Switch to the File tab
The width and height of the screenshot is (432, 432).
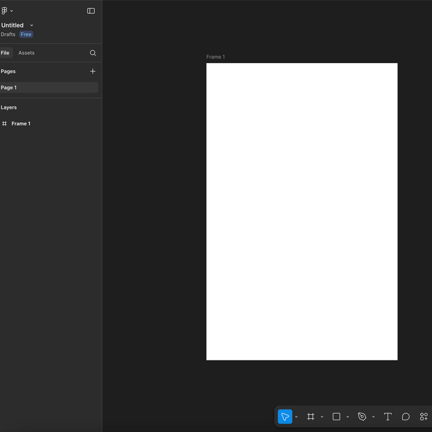pyautogui.click(x=5, y=53)
